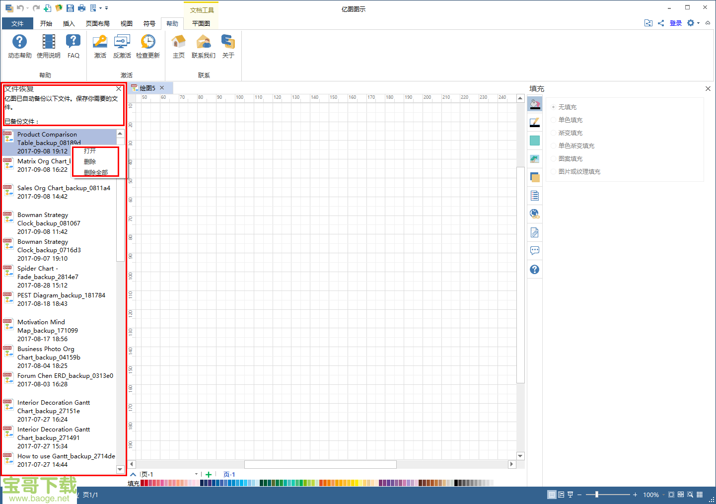Click the 登录 login link
The image size is (716, 504).
tap(676, 23)
